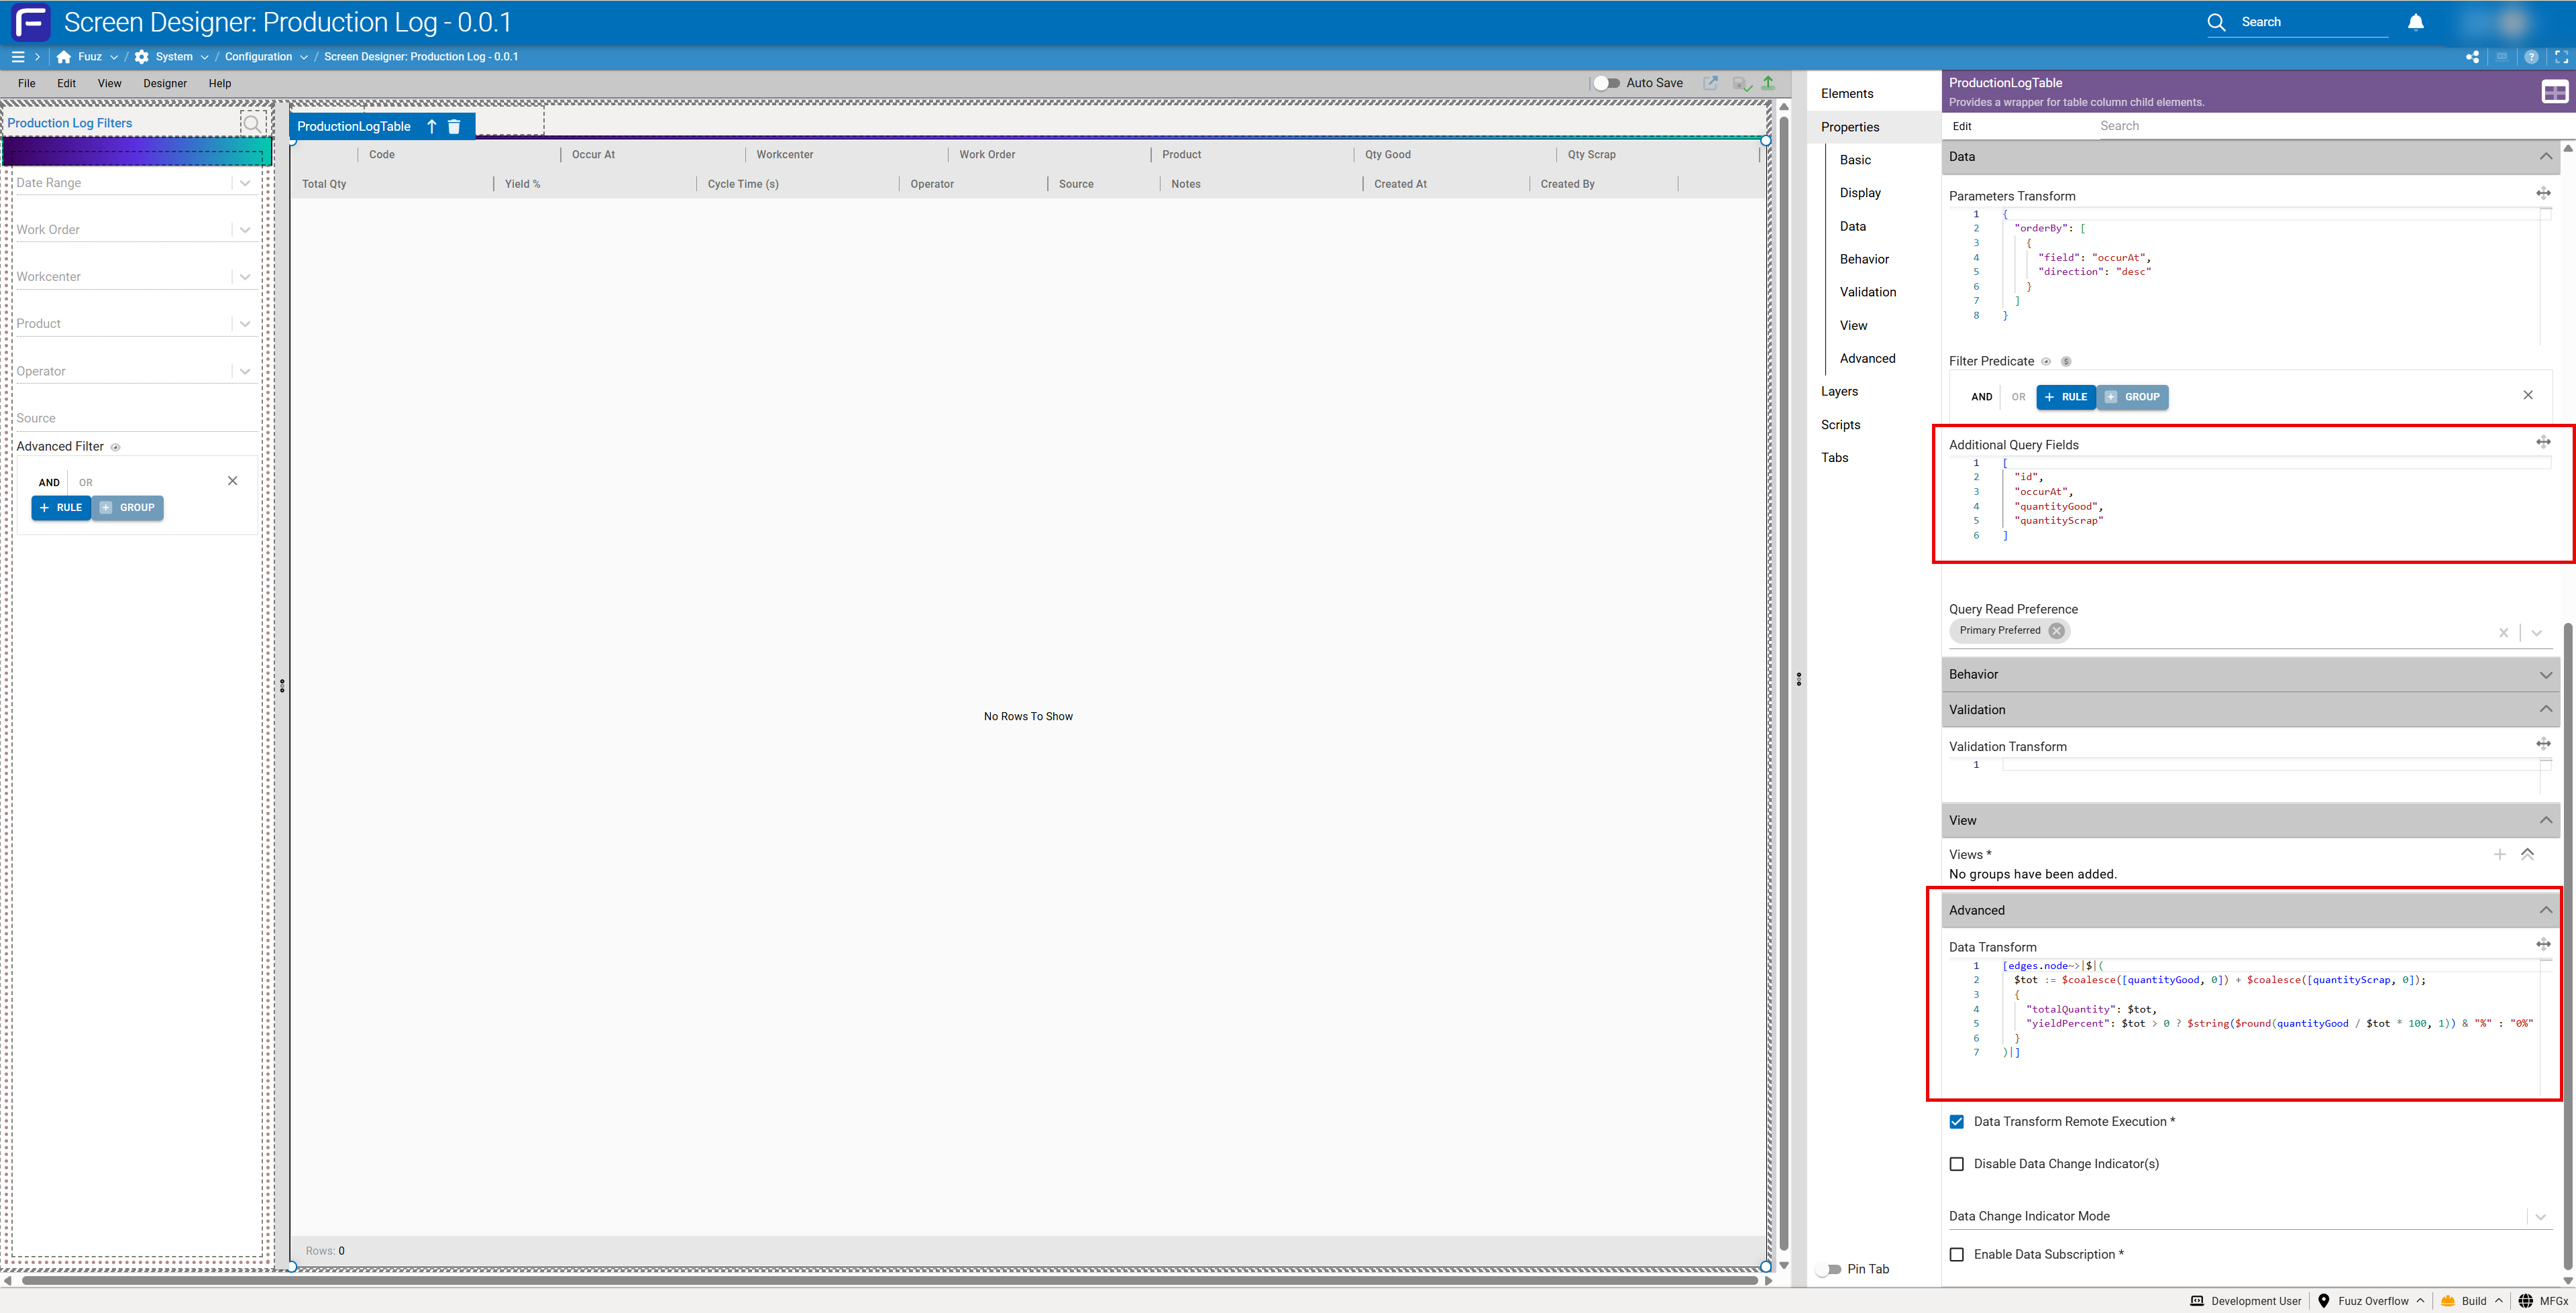Check Enable Data Subscription checkbox

pyautogui.click(x=1957, y=1254)
